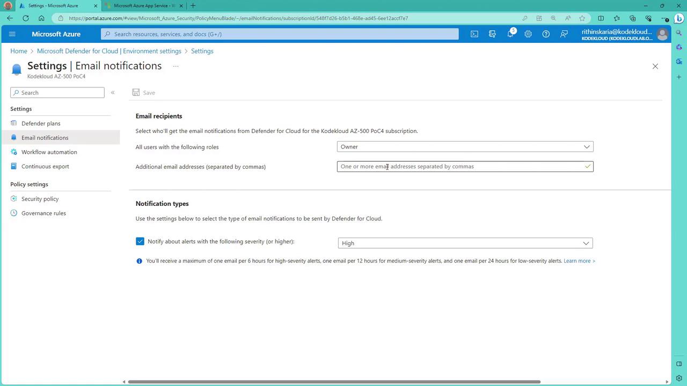Image resolution: width=687 pixels, height=386 pixels.
Task: Click the Governance rules sidebar icon
Action: pyautogui.click(x=14, y=213)
